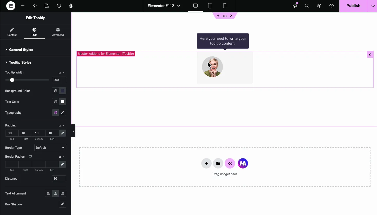Screen dimensions: 377x215
Task: Click the tooltip content bubble
Action: [x=223, y=41]
